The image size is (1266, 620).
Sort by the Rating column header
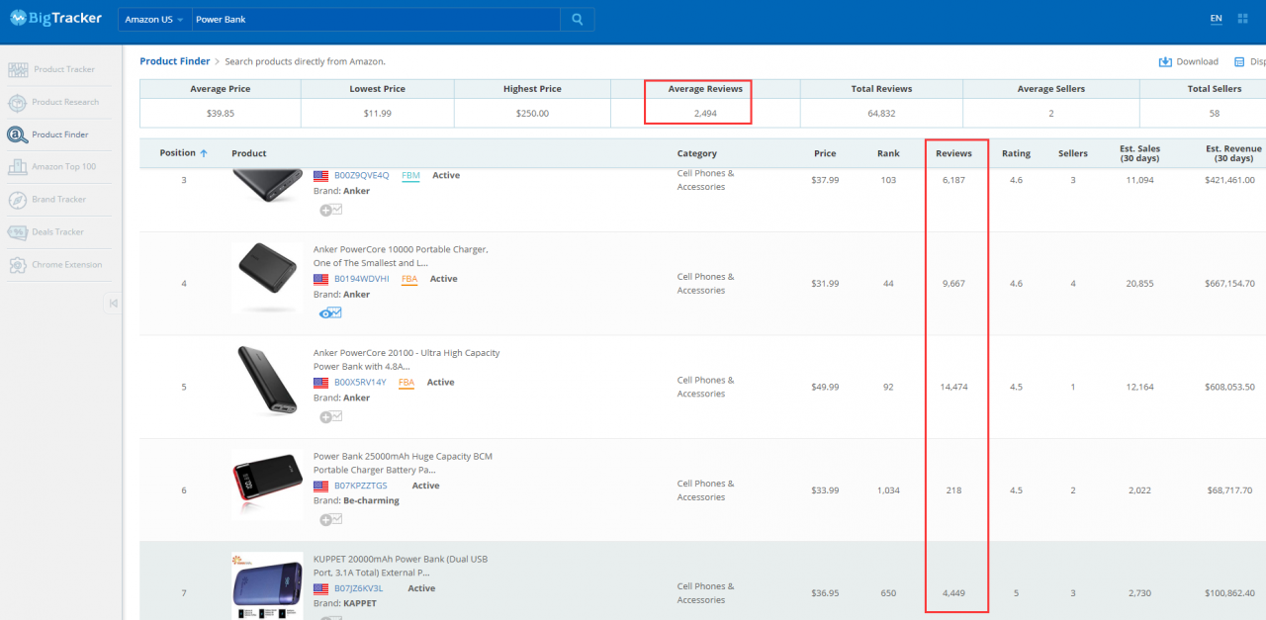pyautogui.click(x=1016, y=153)
